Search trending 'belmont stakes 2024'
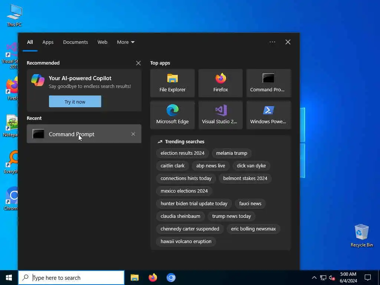 (x=245, y=178)
